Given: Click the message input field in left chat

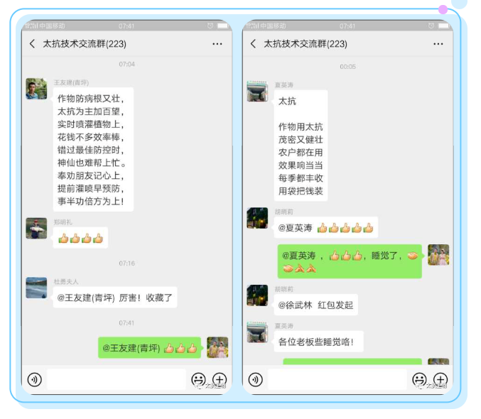Looking at the screenshot, I should 116,379.
